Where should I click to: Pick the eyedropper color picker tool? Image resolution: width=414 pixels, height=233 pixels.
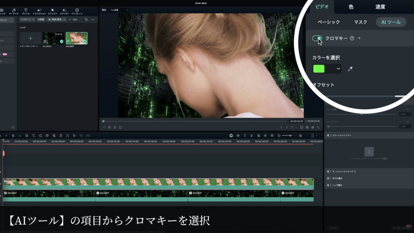pos(350,69)
